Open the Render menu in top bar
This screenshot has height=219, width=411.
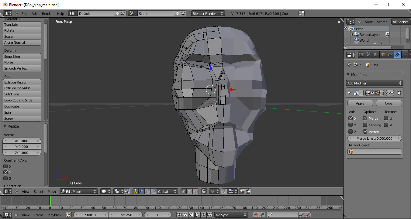[x=47, y=14]
